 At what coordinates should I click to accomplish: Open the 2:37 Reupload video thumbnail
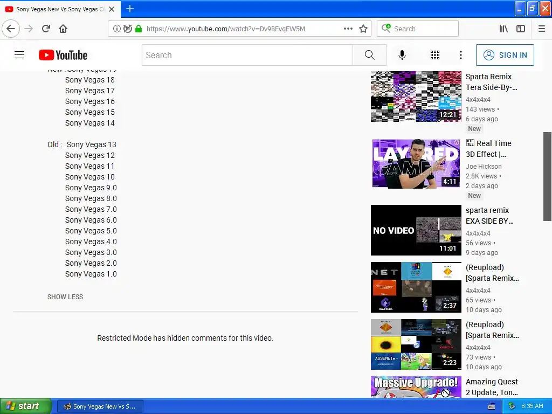tap(416, 287)
